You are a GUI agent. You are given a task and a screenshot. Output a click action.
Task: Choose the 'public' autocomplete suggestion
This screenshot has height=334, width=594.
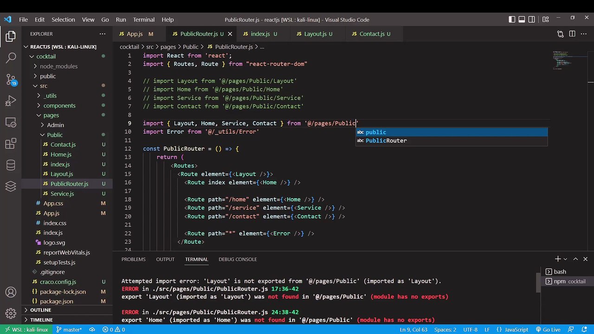pyautogui.click(x=452, y=132)
